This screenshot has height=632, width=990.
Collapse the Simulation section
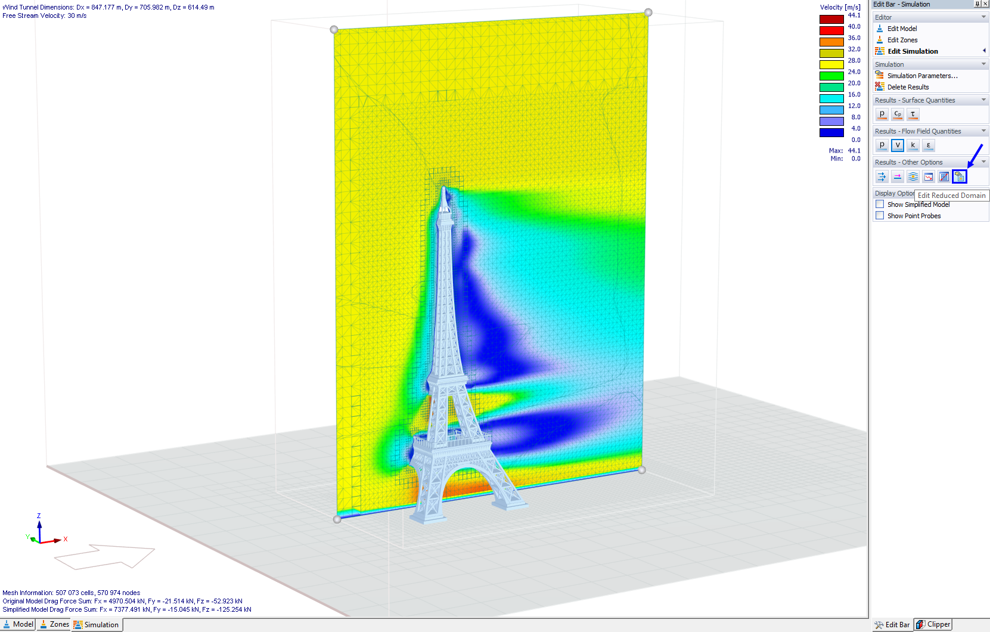point(983,64)
